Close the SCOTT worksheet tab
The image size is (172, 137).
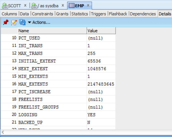[25, 5]
